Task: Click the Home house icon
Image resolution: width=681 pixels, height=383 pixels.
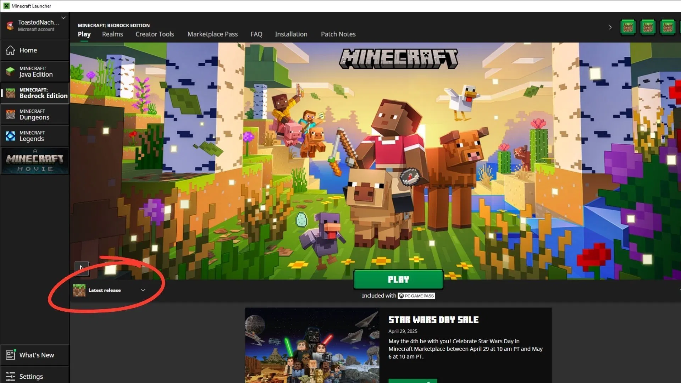Action: pyautogui.click(x=10, y=50)
